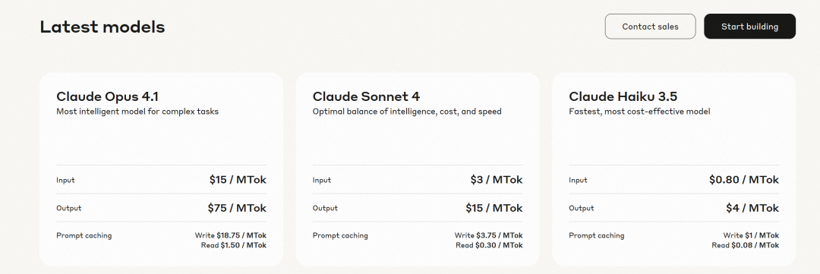Click Sonnet 4 input price $3 / MTok
Viewport: 820px width, 274px height.
pos(497,180)
